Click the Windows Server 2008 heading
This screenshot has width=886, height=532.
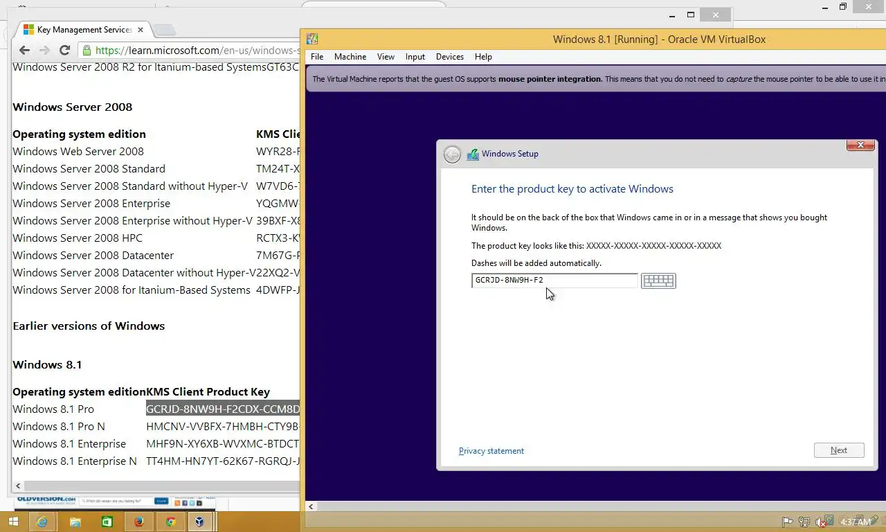tap(73, 107)
